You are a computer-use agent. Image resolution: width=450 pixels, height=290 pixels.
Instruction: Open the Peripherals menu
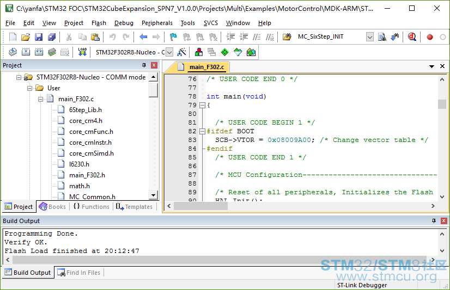point(157,23)
